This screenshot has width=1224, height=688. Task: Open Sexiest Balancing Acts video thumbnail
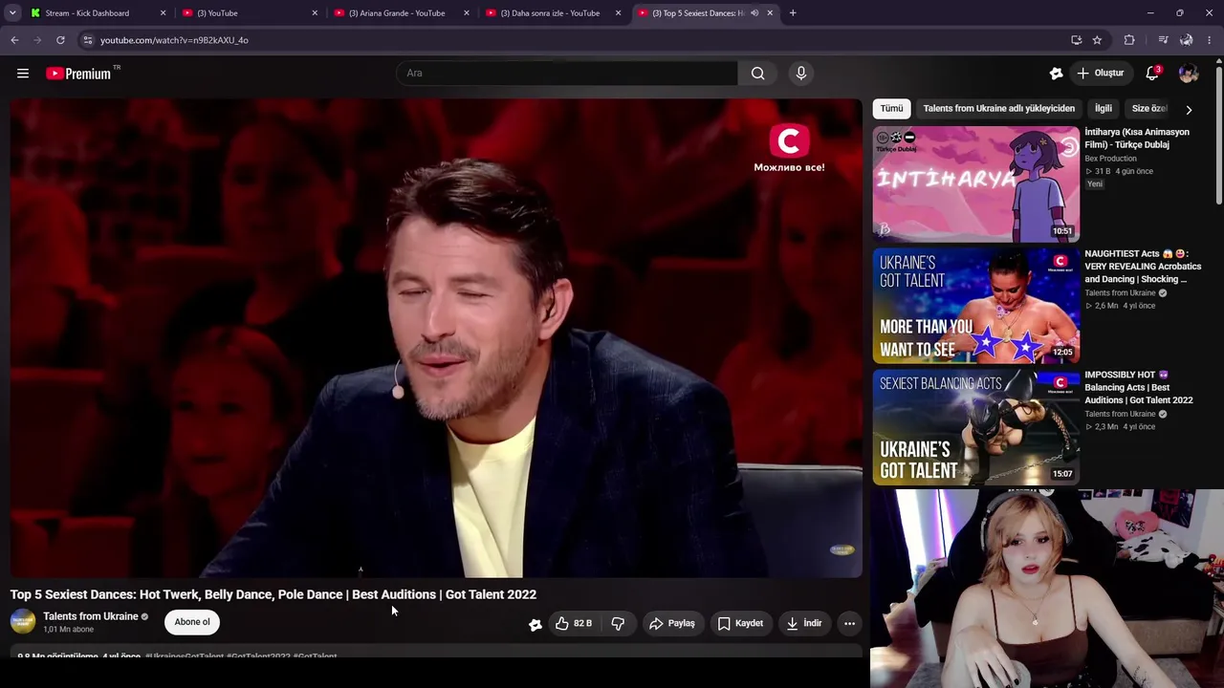(x=975, y=427)
